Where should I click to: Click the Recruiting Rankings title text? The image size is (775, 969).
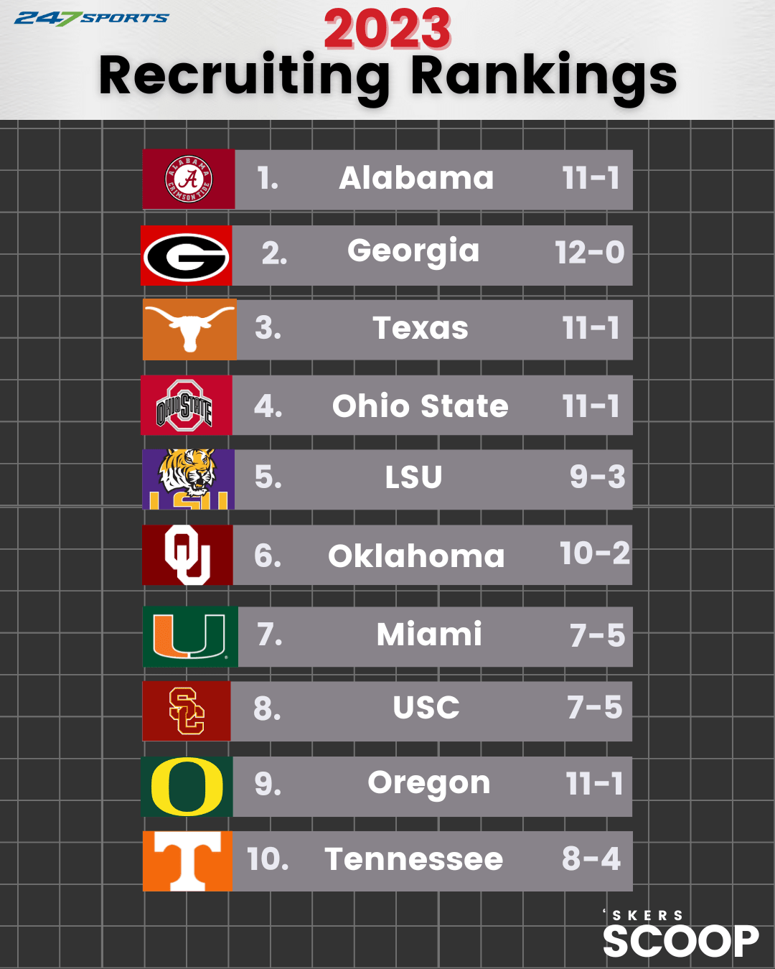coord(388,77)
